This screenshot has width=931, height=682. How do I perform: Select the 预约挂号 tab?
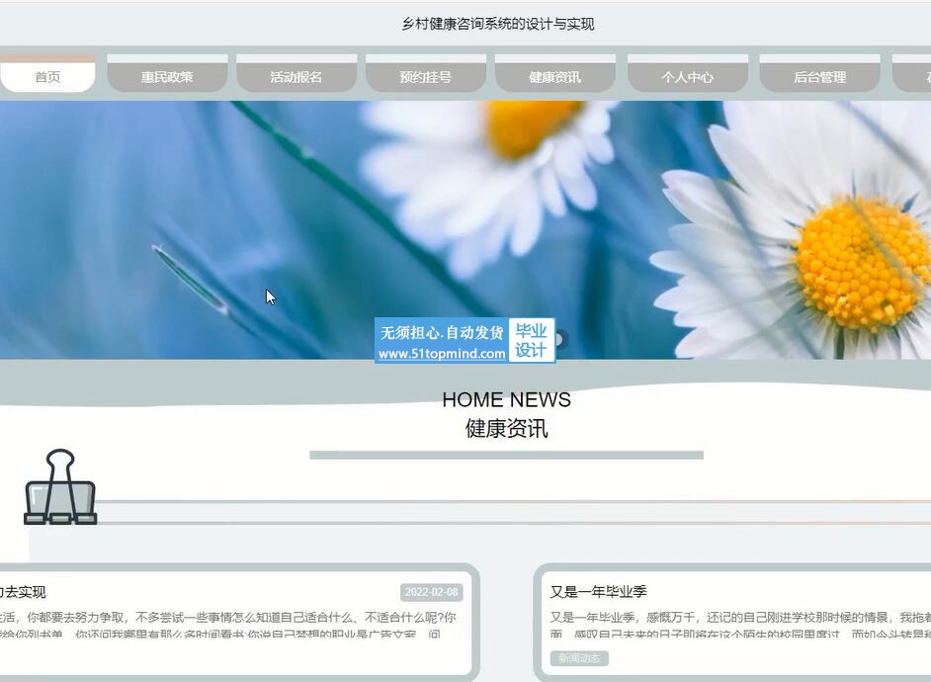click(426, 73)
